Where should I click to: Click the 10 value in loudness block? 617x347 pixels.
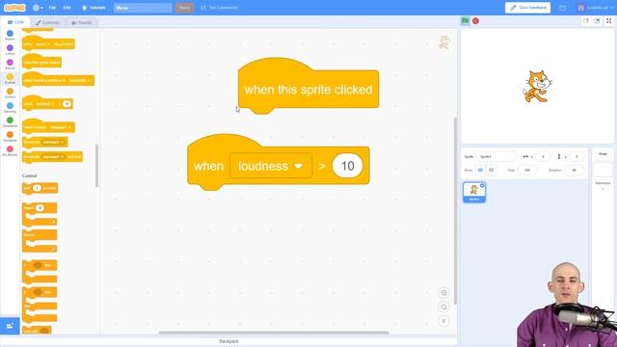pyautogui.click(x=347, y=166)
